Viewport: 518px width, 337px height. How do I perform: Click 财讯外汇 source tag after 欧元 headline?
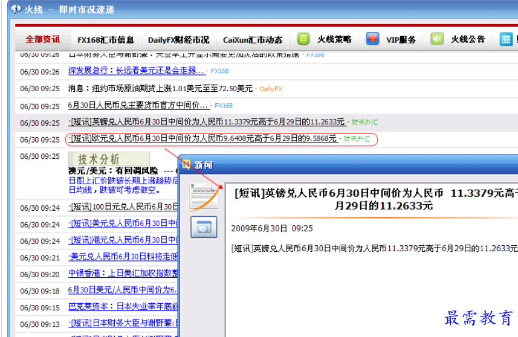tap(357, 139)
